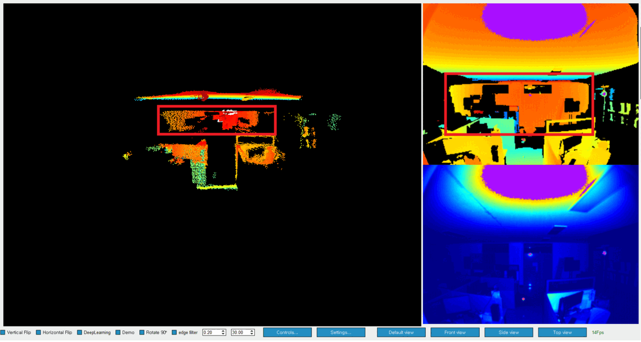Open the Controls dialog
The width and height of the screenshot is (641, 342).
(x=287, y=332)
